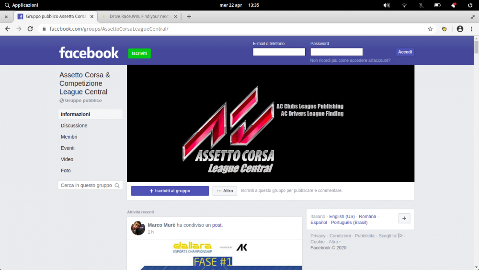Open the notifications bell icon
479x270 pixels.
tap(454, 5)
